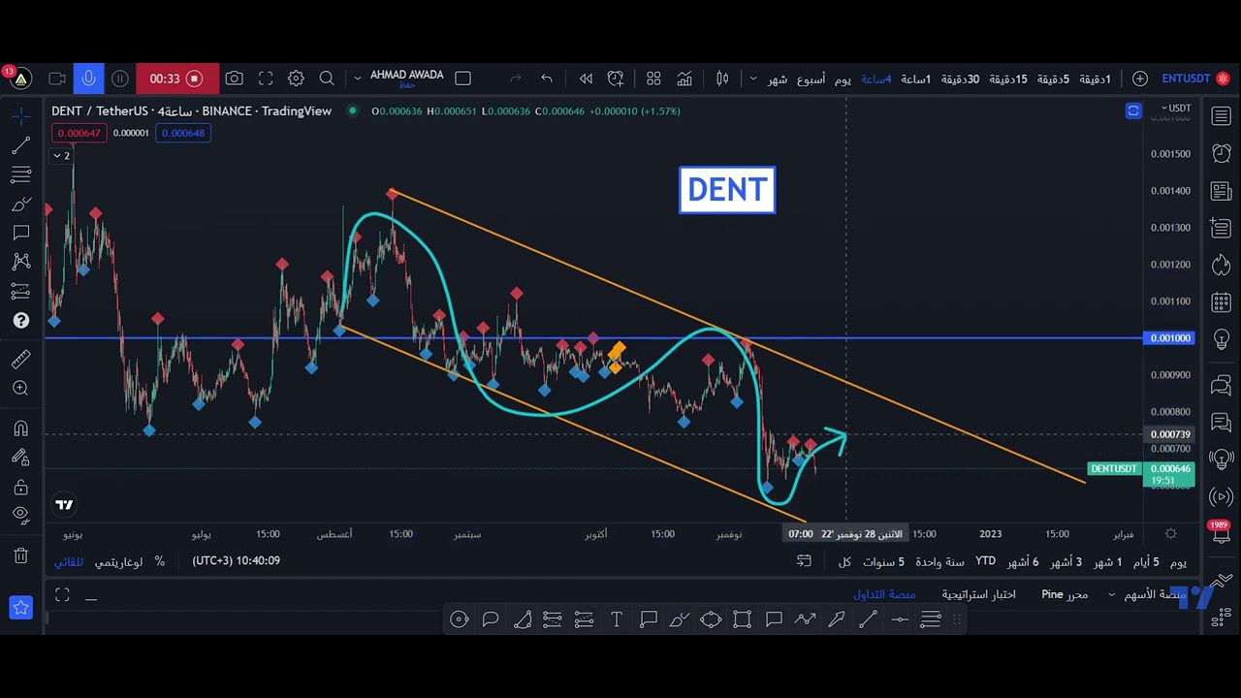The width and height of the screenshot is (1241, 698).
Task: Open symbol search ENTUSDT
Action: pos(1186,79)
